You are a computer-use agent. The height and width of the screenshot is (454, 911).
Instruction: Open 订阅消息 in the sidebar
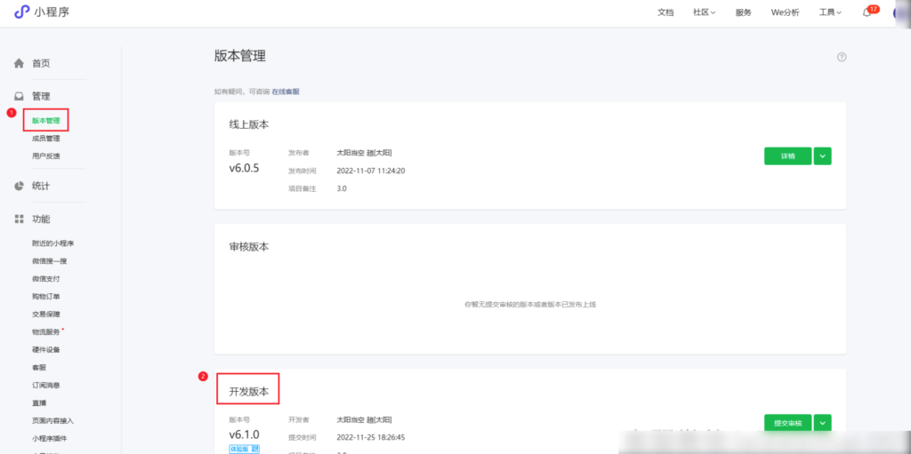(x=46, y=386)
